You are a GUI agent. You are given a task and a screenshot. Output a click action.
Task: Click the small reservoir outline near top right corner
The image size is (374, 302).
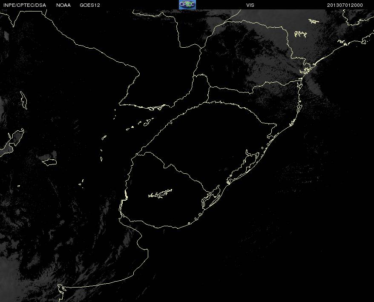314,21
